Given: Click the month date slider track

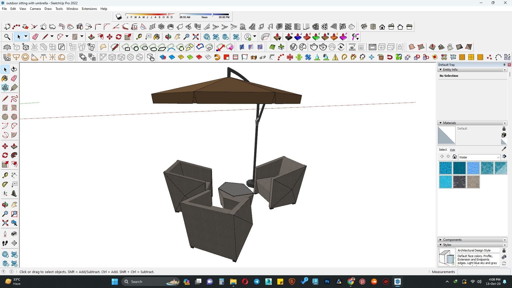Looking at the screenshot, I should tap(150, 14).
